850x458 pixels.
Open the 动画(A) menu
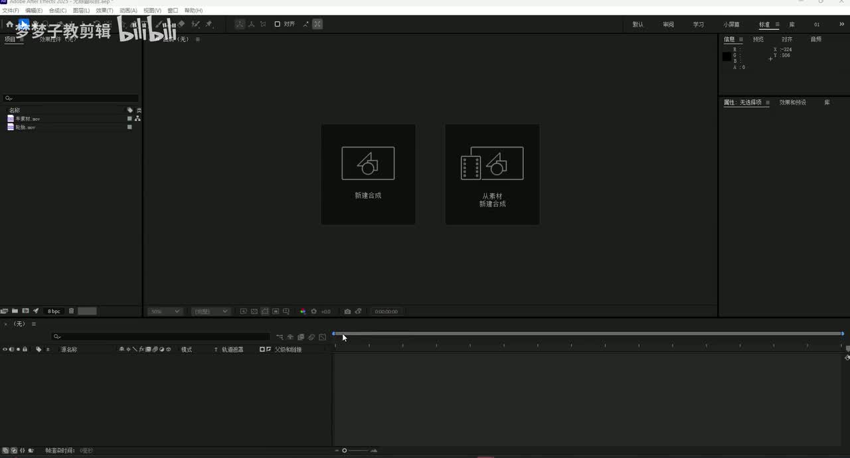[128, 11]
